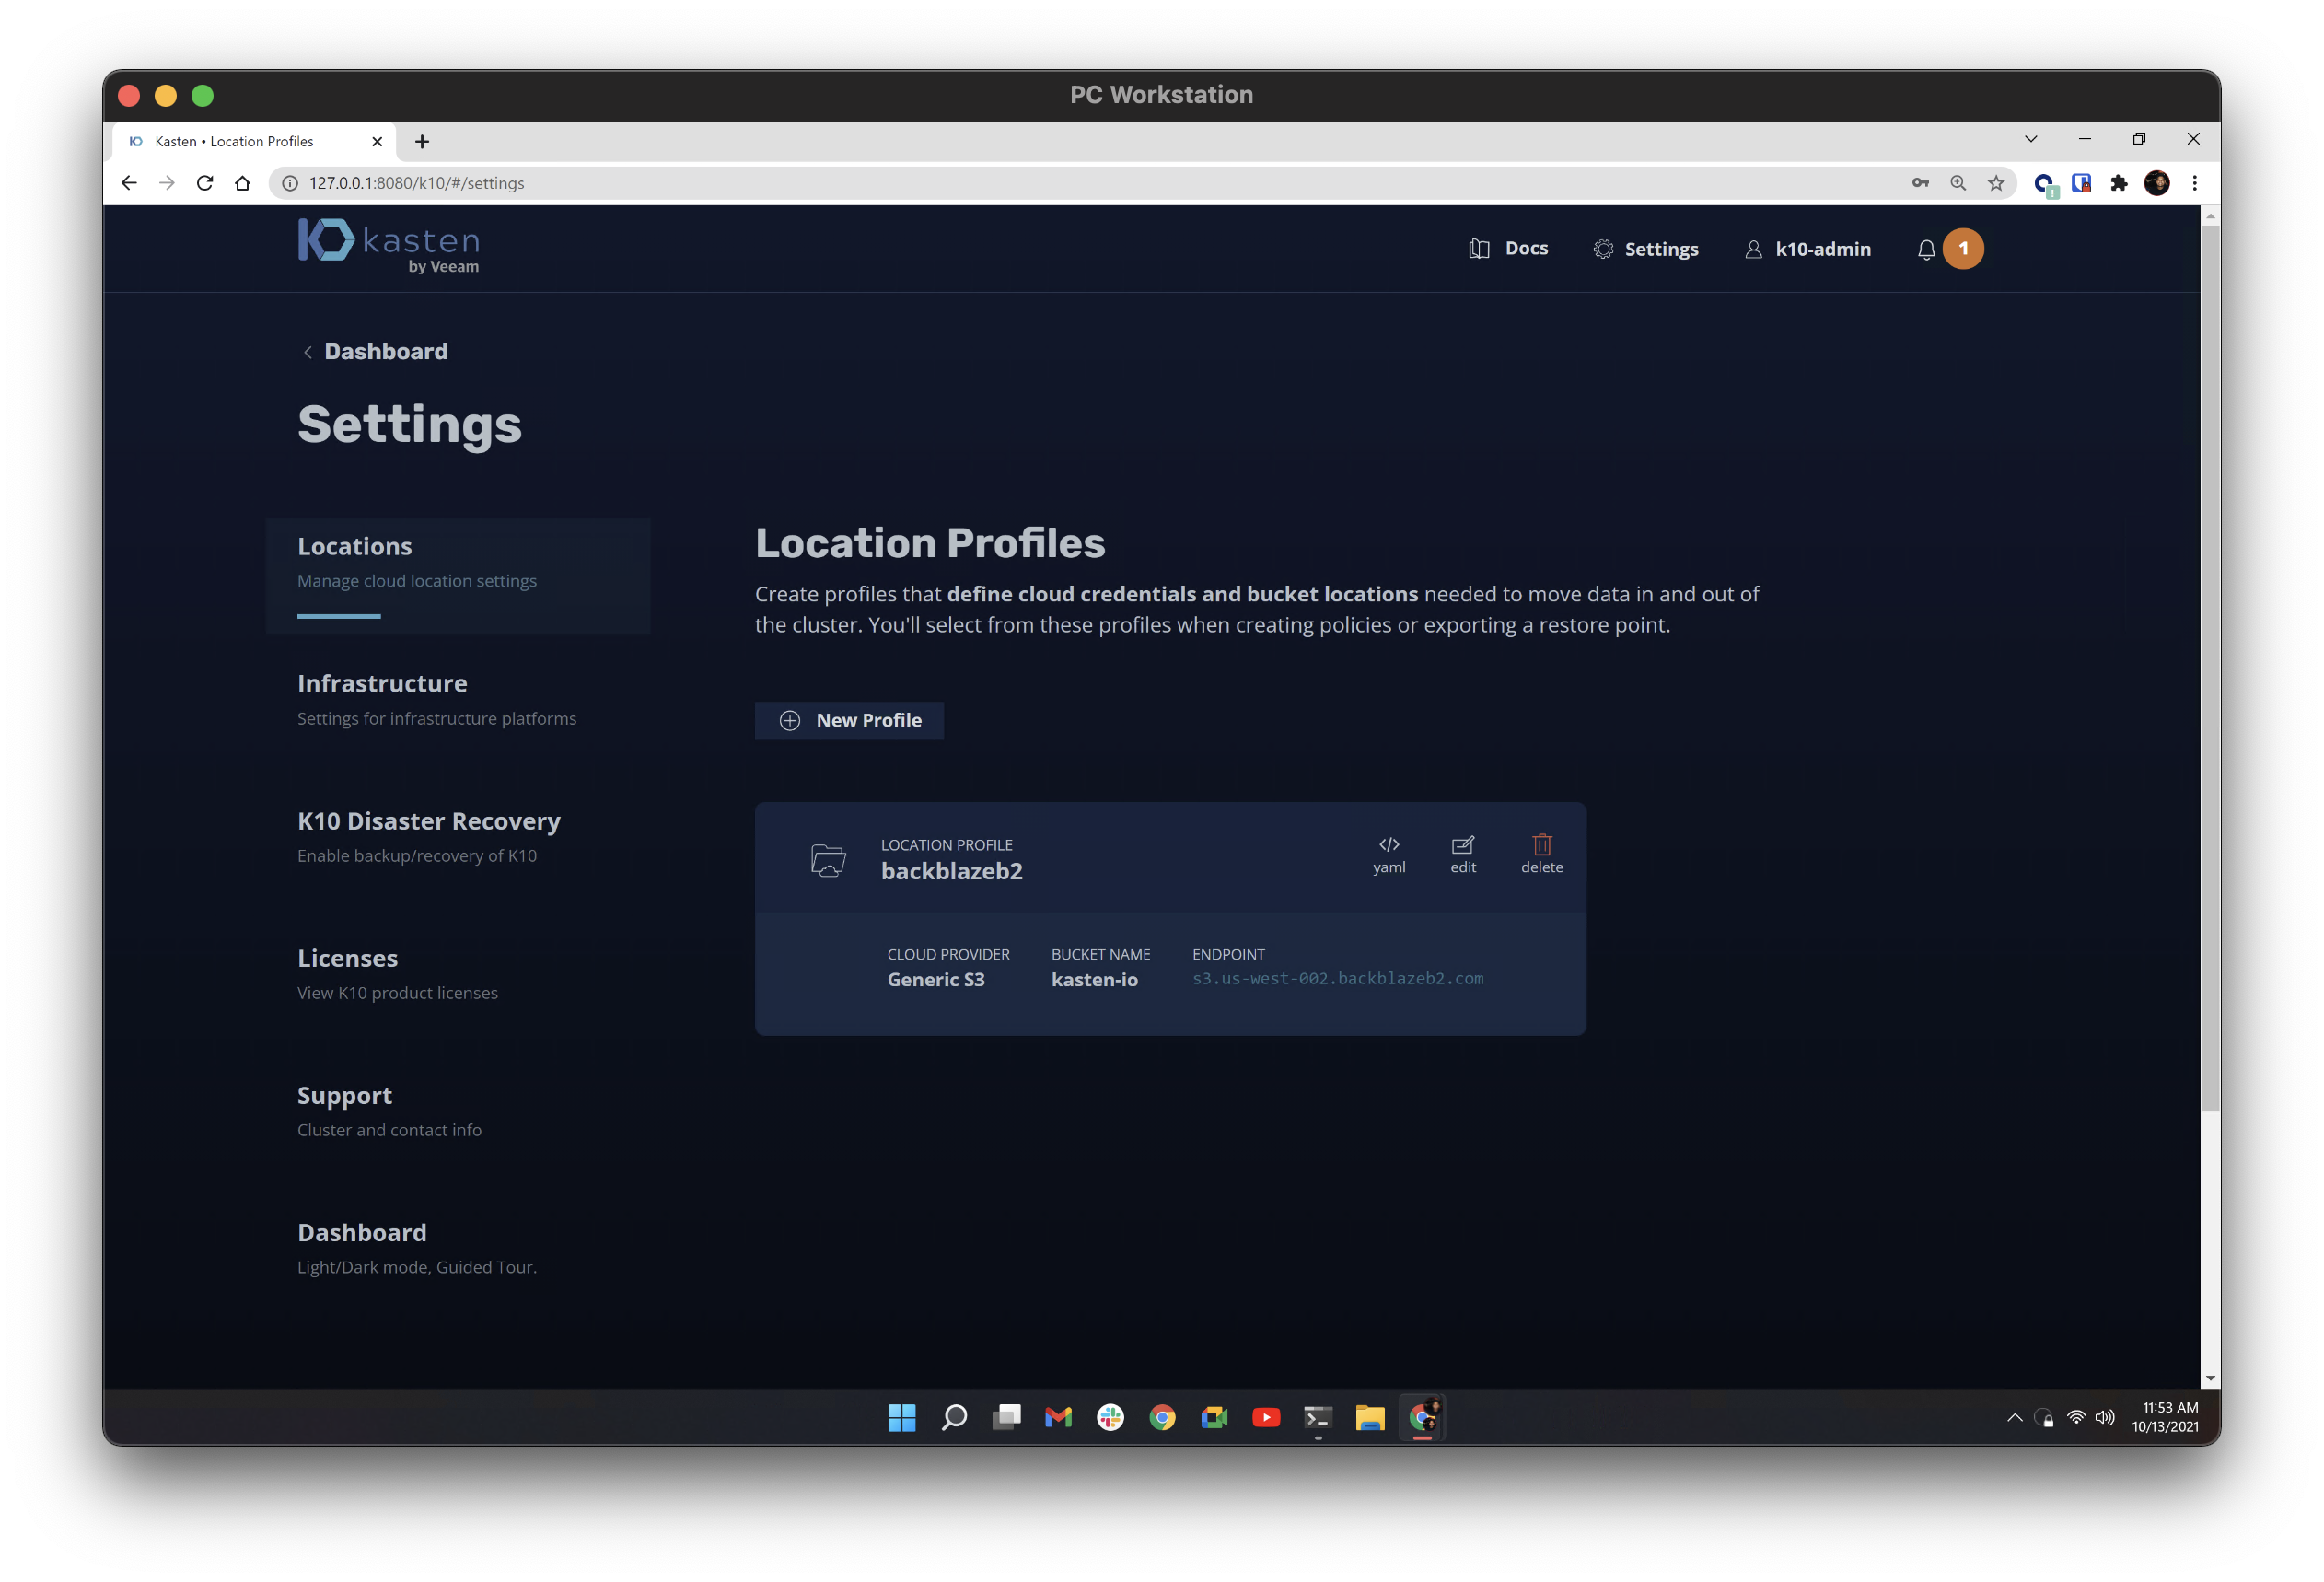
Task: Open terminal from the taskbar
Action: (1318, 1417)
